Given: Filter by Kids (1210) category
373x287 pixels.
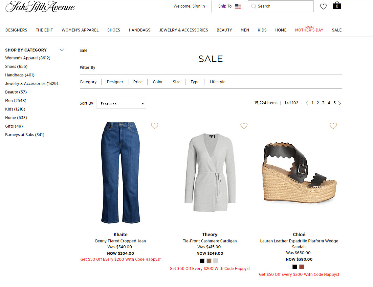Looking at the screenshot, I should tap(15, 109).
